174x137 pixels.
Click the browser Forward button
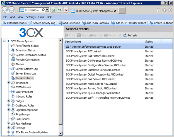coord(11,10)
